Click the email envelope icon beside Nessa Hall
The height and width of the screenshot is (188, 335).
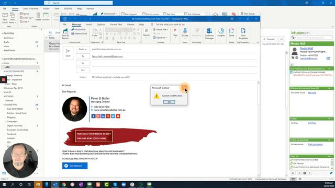coord(328,58)
